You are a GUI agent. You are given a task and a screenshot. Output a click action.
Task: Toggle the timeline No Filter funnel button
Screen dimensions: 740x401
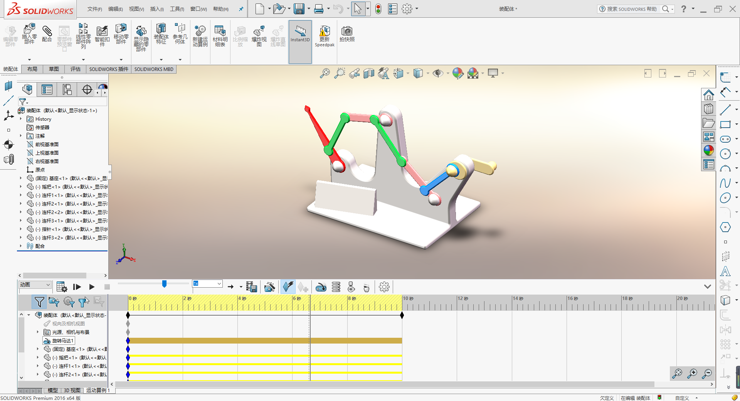(x=39, y=302)
